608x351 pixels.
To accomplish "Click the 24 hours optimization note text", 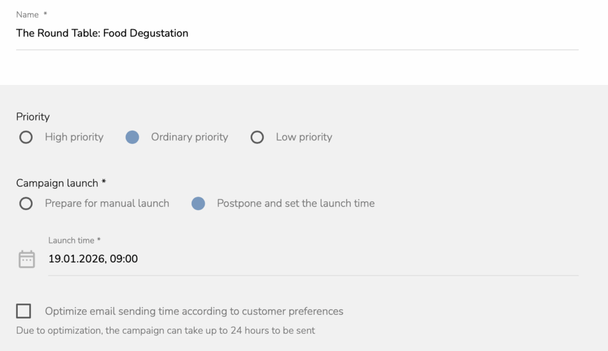I will (x=166, y=330).
